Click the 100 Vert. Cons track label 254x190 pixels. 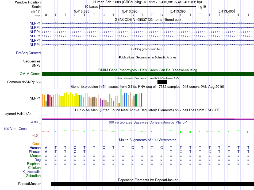click(x=15, y=129)
